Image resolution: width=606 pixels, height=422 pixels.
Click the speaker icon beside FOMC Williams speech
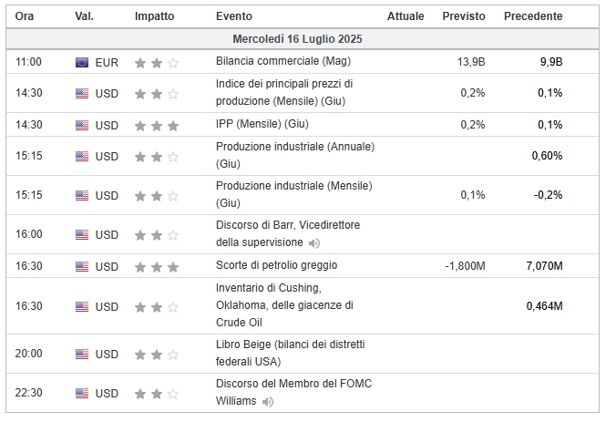pyautogui.click(x=267, y=402)
